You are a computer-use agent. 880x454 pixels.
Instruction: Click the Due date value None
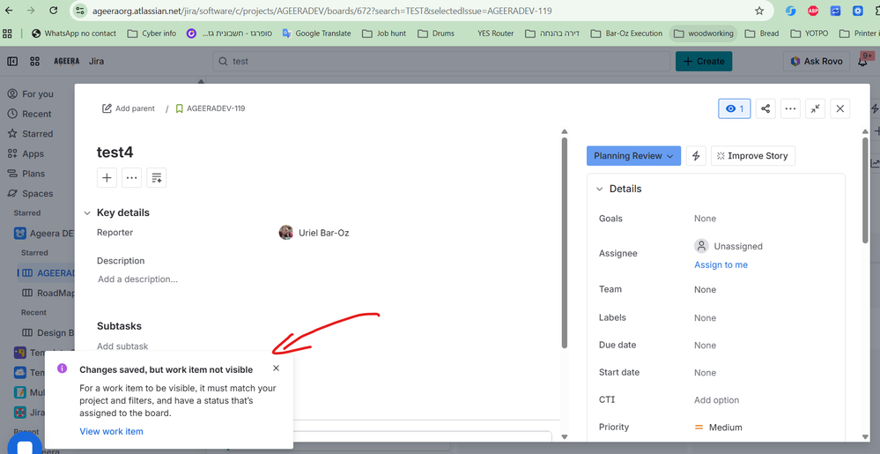pos(705,345)
